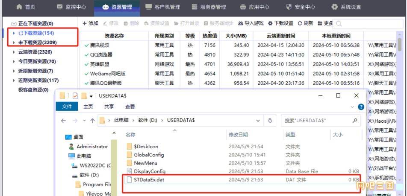407x196 pixels.
Task: Open 应用中心 tab
Action: click(254, 7)
